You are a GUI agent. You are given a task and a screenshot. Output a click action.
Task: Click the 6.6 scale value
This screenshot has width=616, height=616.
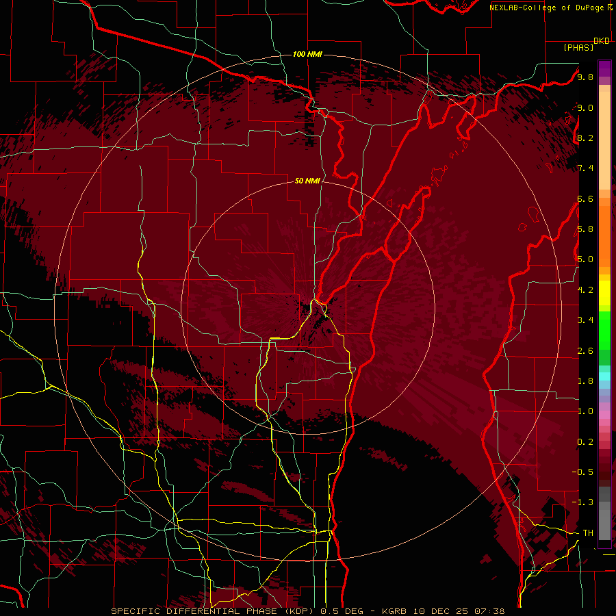coord(585,198)
